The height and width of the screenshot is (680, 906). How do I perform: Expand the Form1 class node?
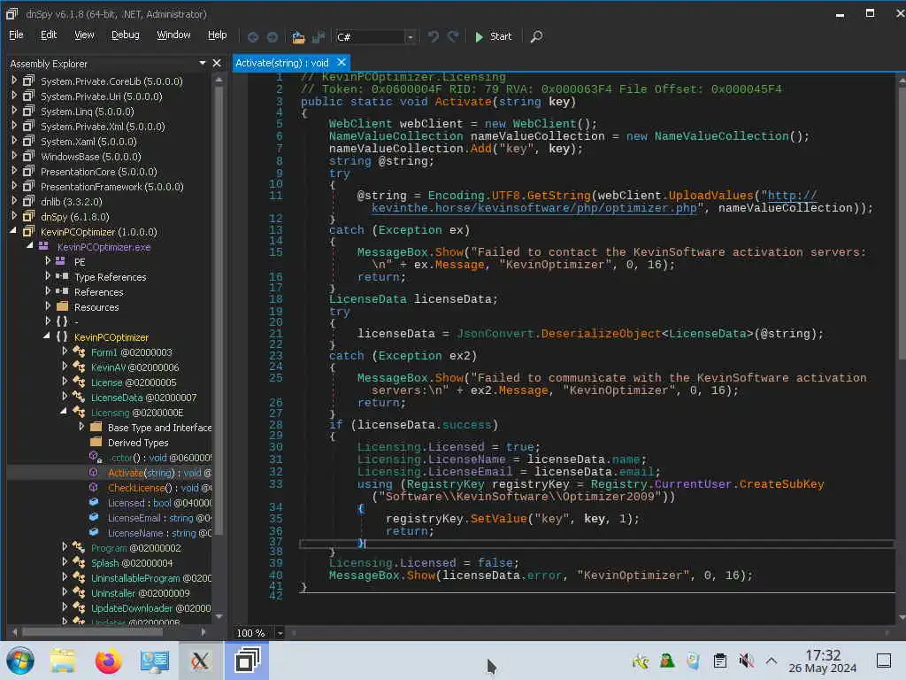tap(64, 351)
